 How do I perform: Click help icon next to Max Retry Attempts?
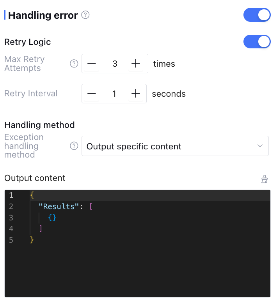pos(74,64)
